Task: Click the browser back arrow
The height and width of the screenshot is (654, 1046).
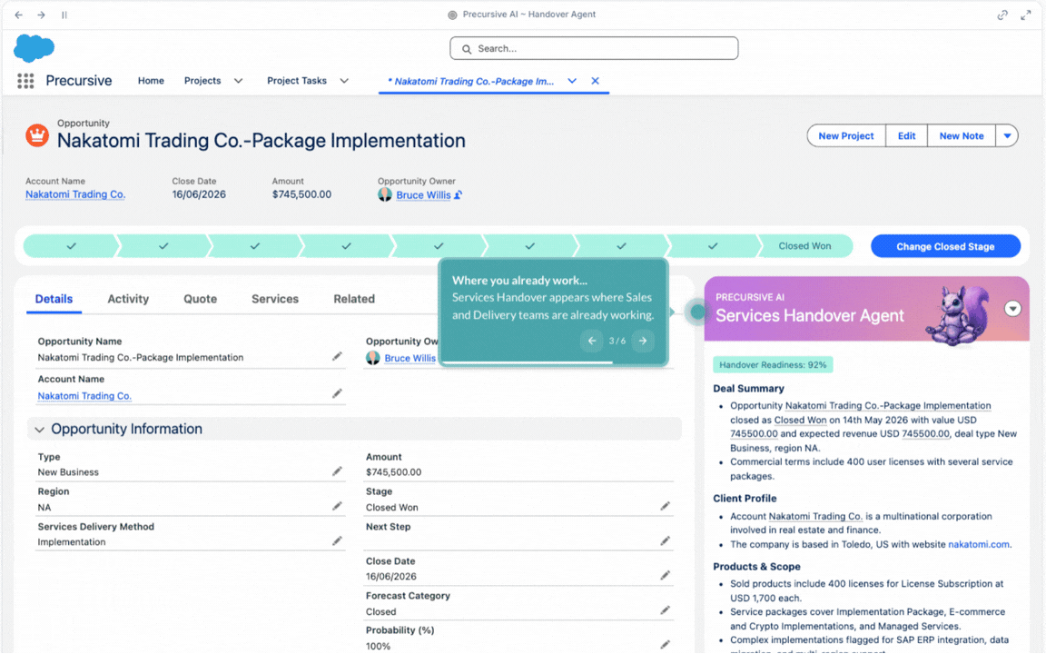Action: click(x=19, y=15)
